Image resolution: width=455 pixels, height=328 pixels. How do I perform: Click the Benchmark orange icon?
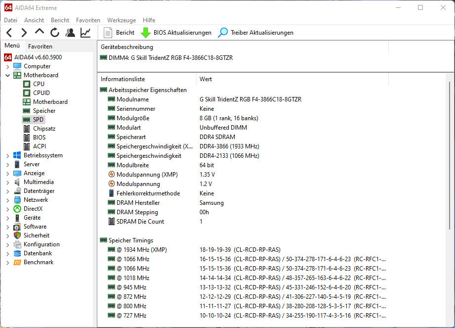[17, 262]
